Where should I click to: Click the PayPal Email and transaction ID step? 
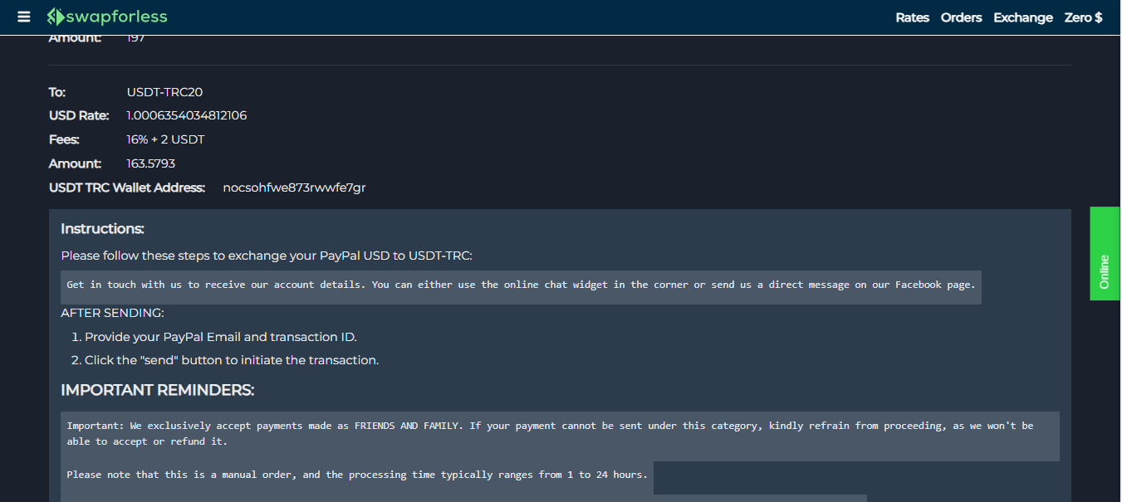point(220,337)
